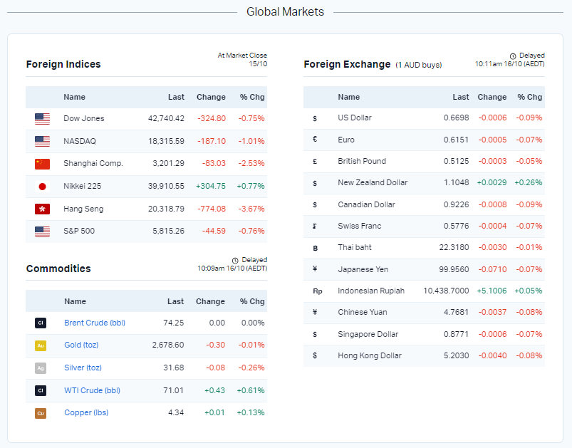Open the Copper (lbs) link
572x448 pixels.
[x=86, y=413]
